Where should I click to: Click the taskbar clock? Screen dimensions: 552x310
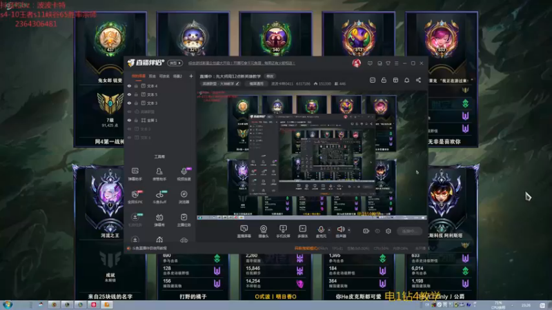click(x=526, y=305)
